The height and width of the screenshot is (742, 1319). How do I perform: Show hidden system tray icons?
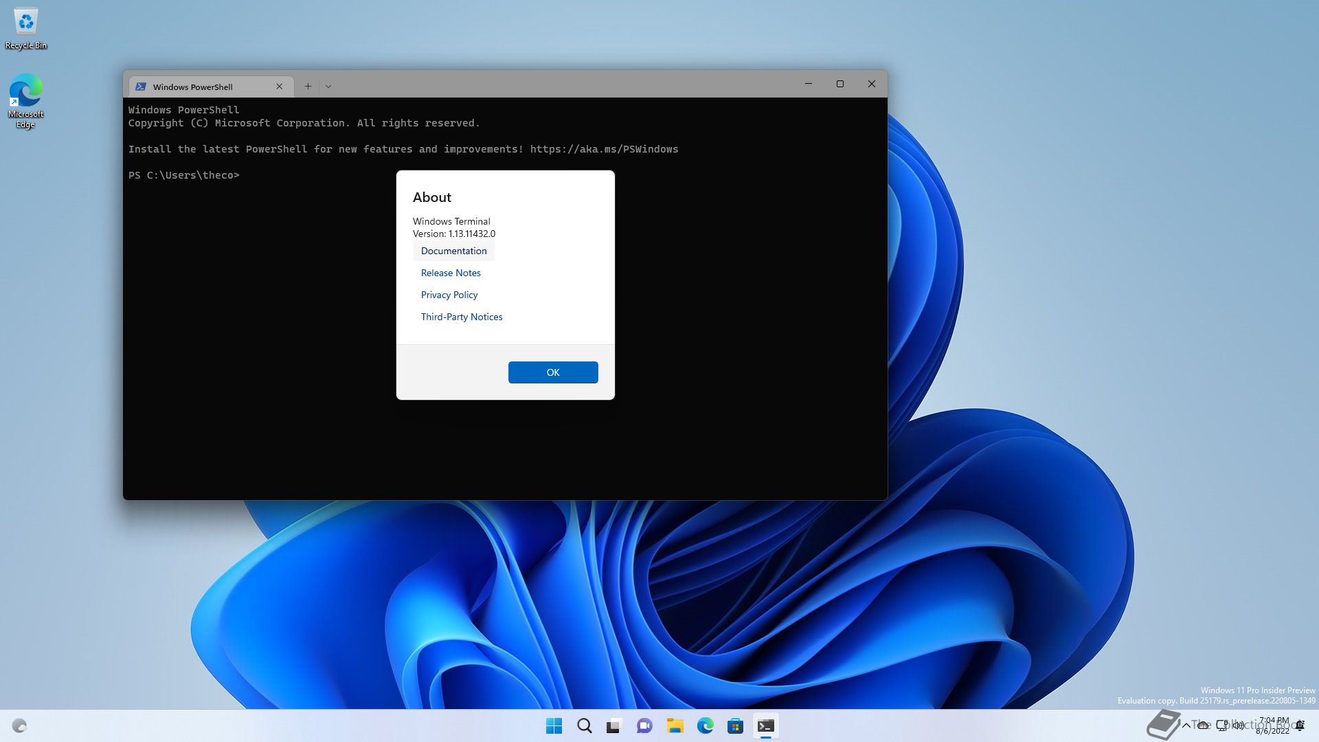coord(1186,726)
